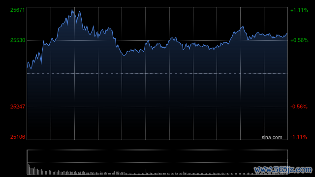
Task: Click the -1.11% percentage label
Action: pos(299,137)
